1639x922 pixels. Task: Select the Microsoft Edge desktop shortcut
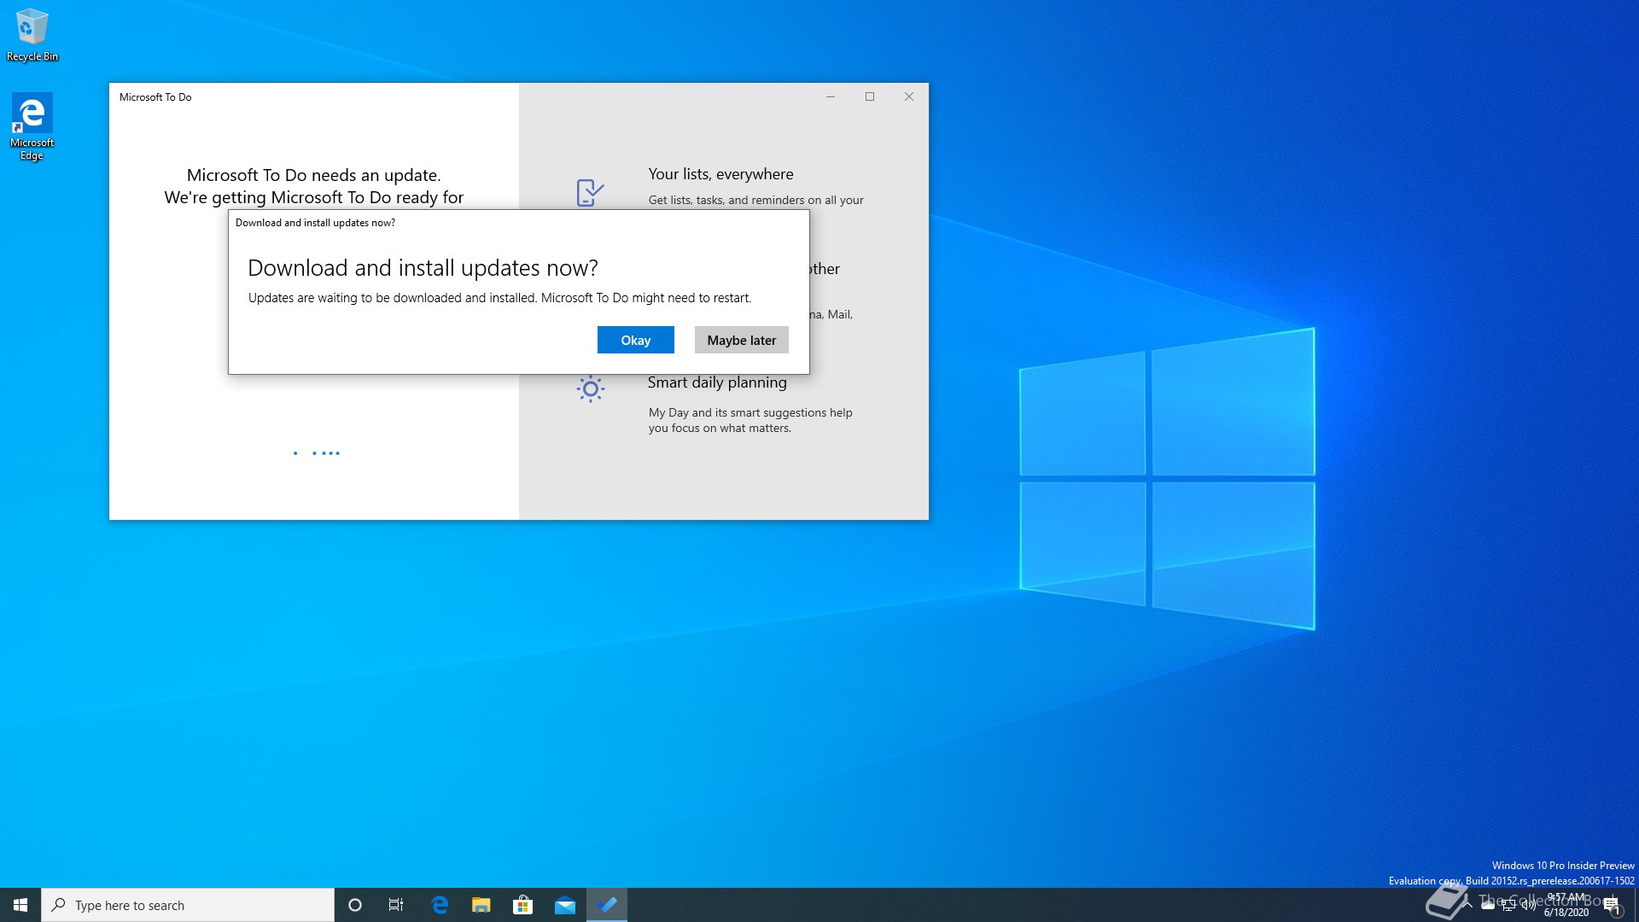32,126
